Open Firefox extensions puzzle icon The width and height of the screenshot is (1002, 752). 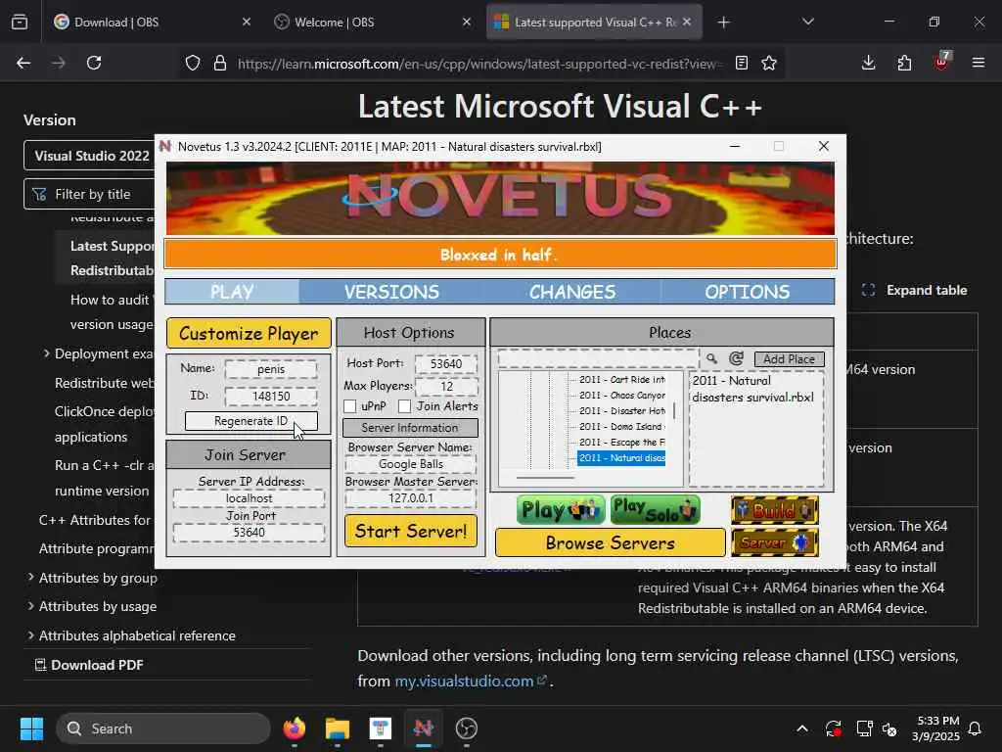pyautogui.click(x=904, y=63)
